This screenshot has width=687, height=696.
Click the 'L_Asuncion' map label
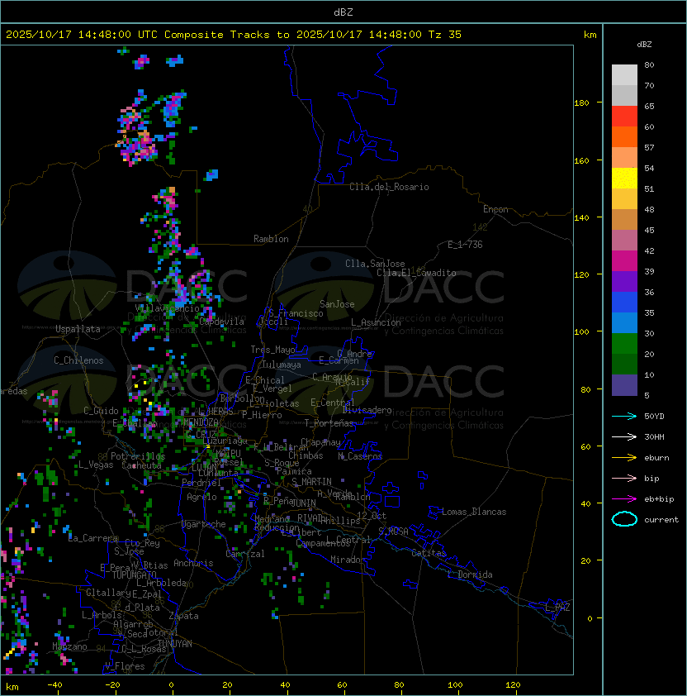point(376,322)
